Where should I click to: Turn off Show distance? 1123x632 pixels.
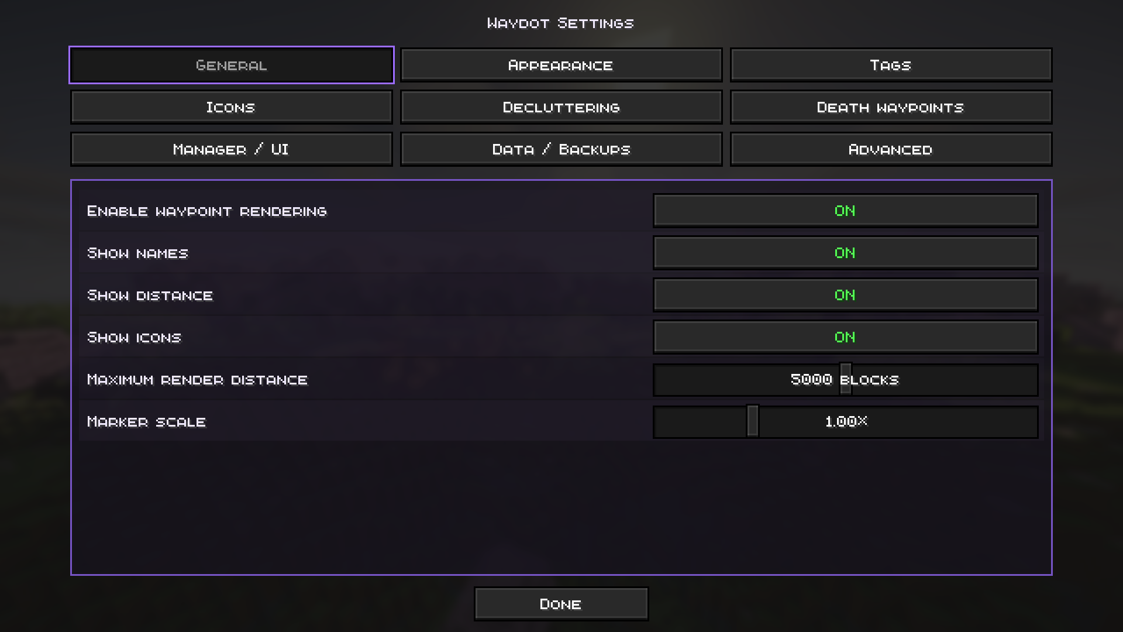click(845, 295)
